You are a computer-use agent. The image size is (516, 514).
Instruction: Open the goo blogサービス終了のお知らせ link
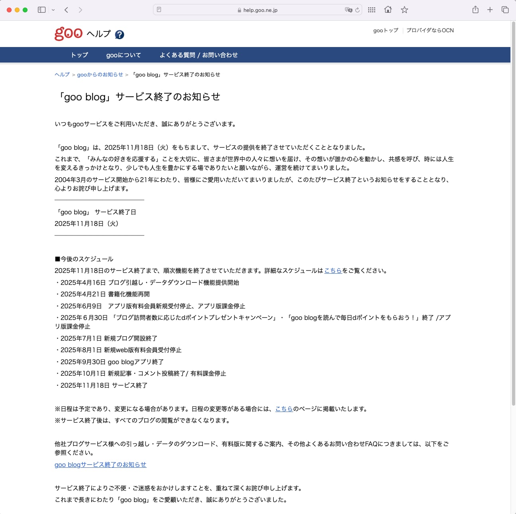point(100,465)
